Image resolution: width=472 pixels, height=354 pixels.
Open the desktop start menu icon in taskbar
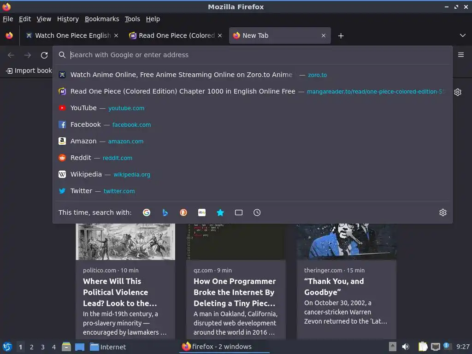pos(7,347)
